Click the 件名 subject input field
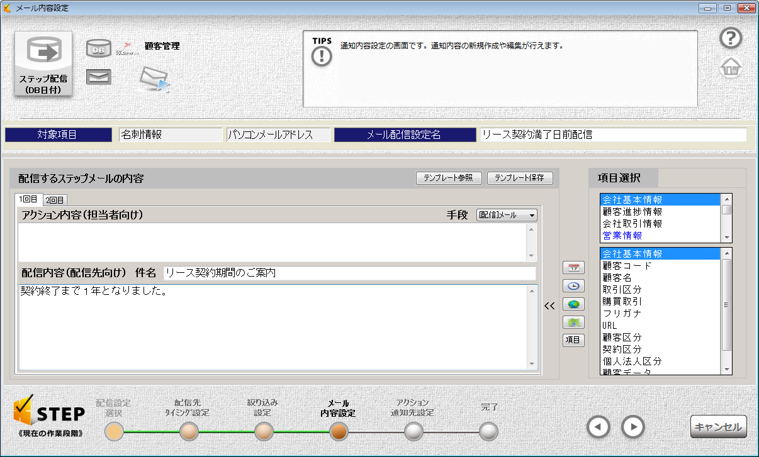The height and width of the screenshot is (457, 759). coord(350,273)
